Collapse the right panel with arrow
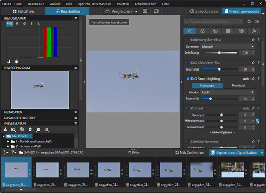 coord(181,82)
